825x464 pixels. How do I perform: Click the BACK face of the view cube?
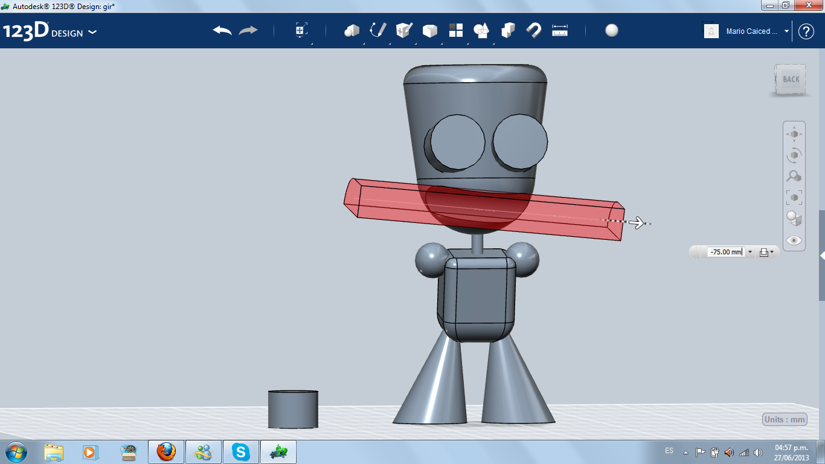coord(791,79)
